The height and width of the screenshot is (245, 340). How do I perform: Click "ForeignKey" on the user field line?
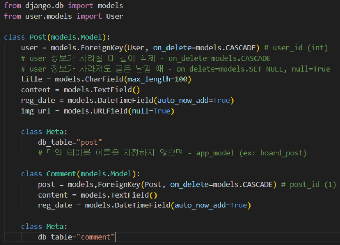pyautogui.click(x=102, y=47)
